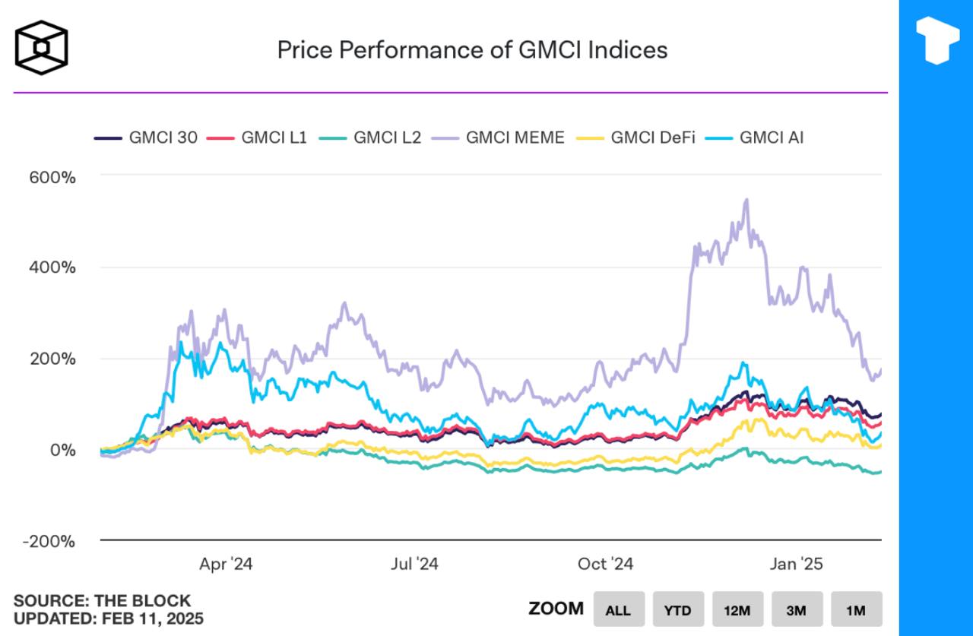Zoom chart to 12M range

[x=737, y=609]
